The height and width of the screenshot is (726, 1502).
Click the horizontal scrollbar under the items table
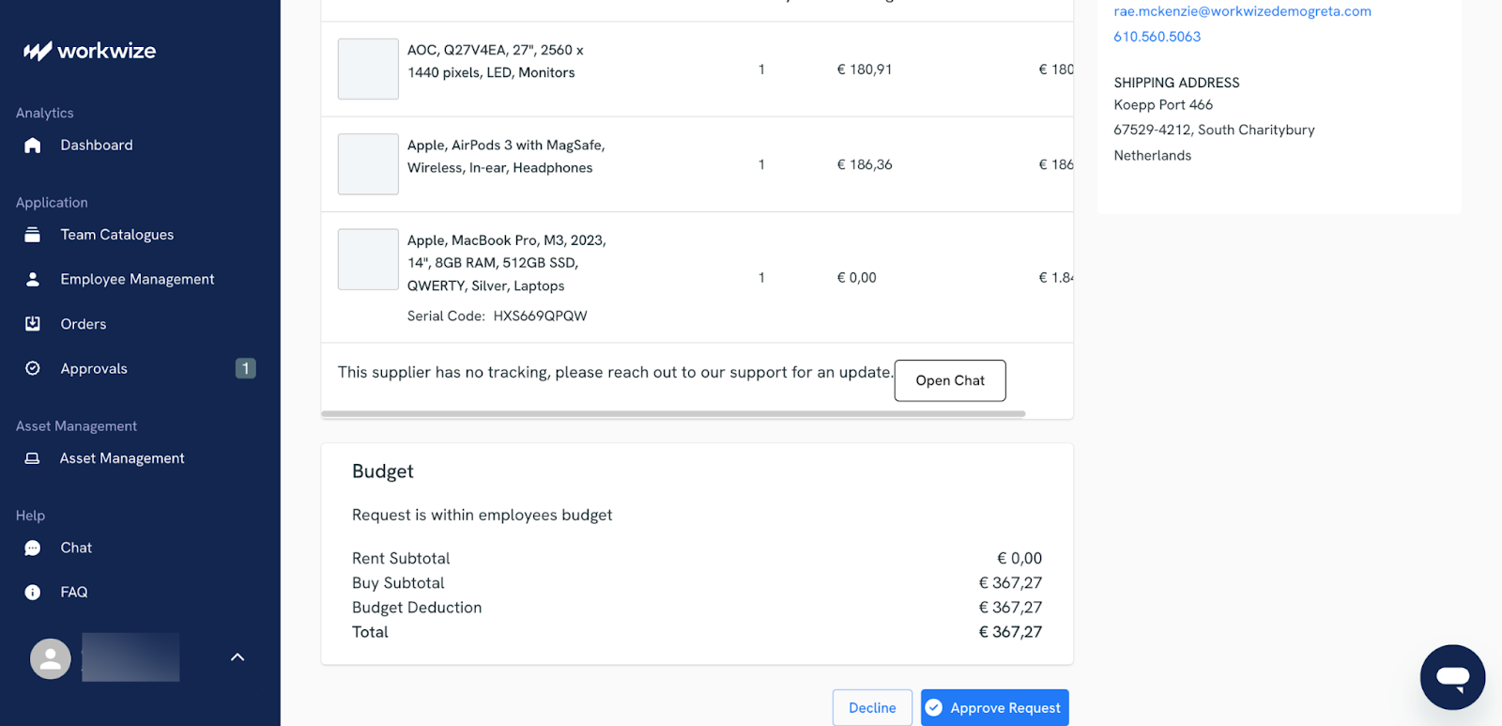coord(673,413)
